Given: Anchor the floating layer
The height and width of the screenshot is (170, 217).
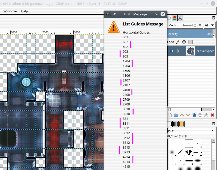Looking at the screenshot, I should [200, 115].
